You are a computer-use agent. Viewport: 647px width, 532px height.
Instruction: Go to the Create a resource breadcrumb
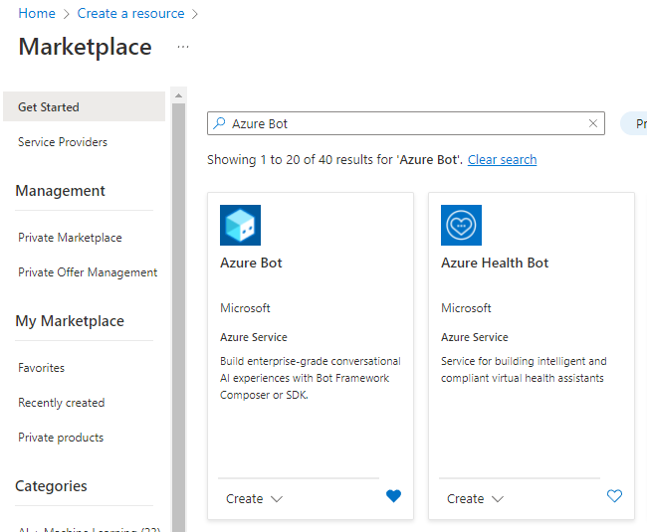tap(130, 13)
